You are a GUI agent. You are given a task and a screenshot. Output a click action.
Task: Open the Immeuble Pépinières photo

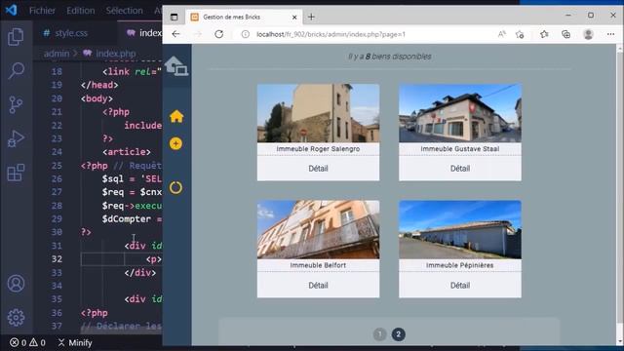(460, 230)
